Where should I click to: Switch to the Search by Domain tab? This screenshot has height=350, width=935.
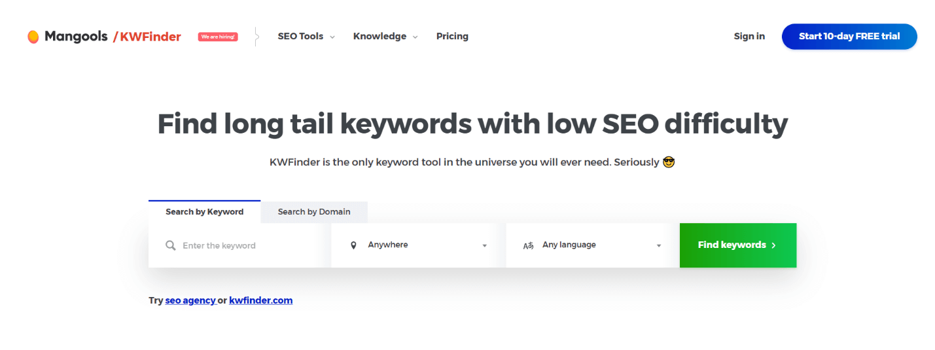[x=314, y=212]
